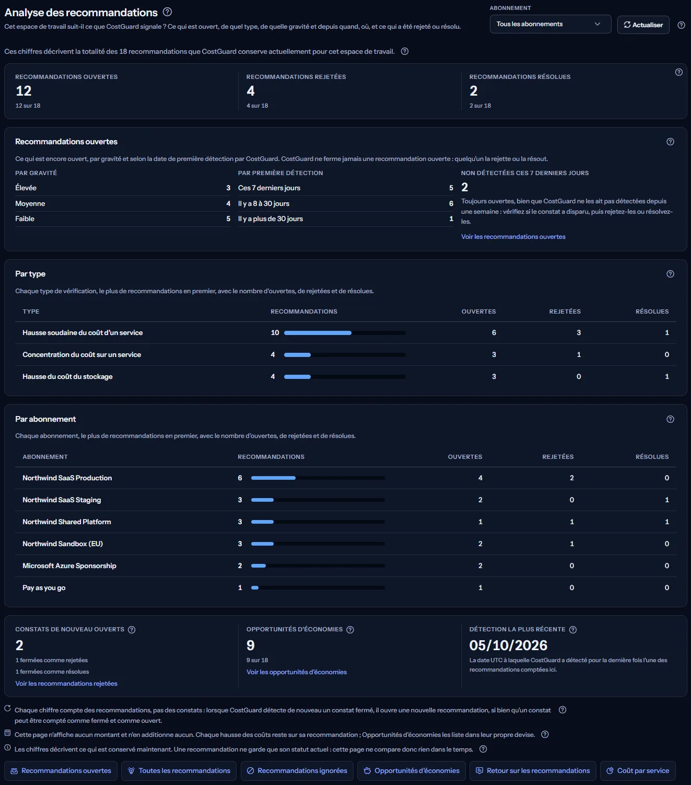Screen dimensions: 691x785
Task: Open help icon after the 18 recommandations sentence
Action: point(404,51)
